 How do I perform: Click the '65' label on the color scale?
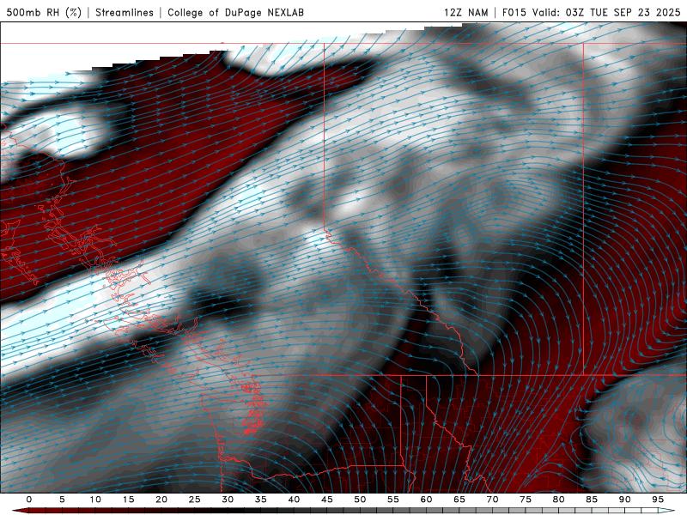point(459,500)
